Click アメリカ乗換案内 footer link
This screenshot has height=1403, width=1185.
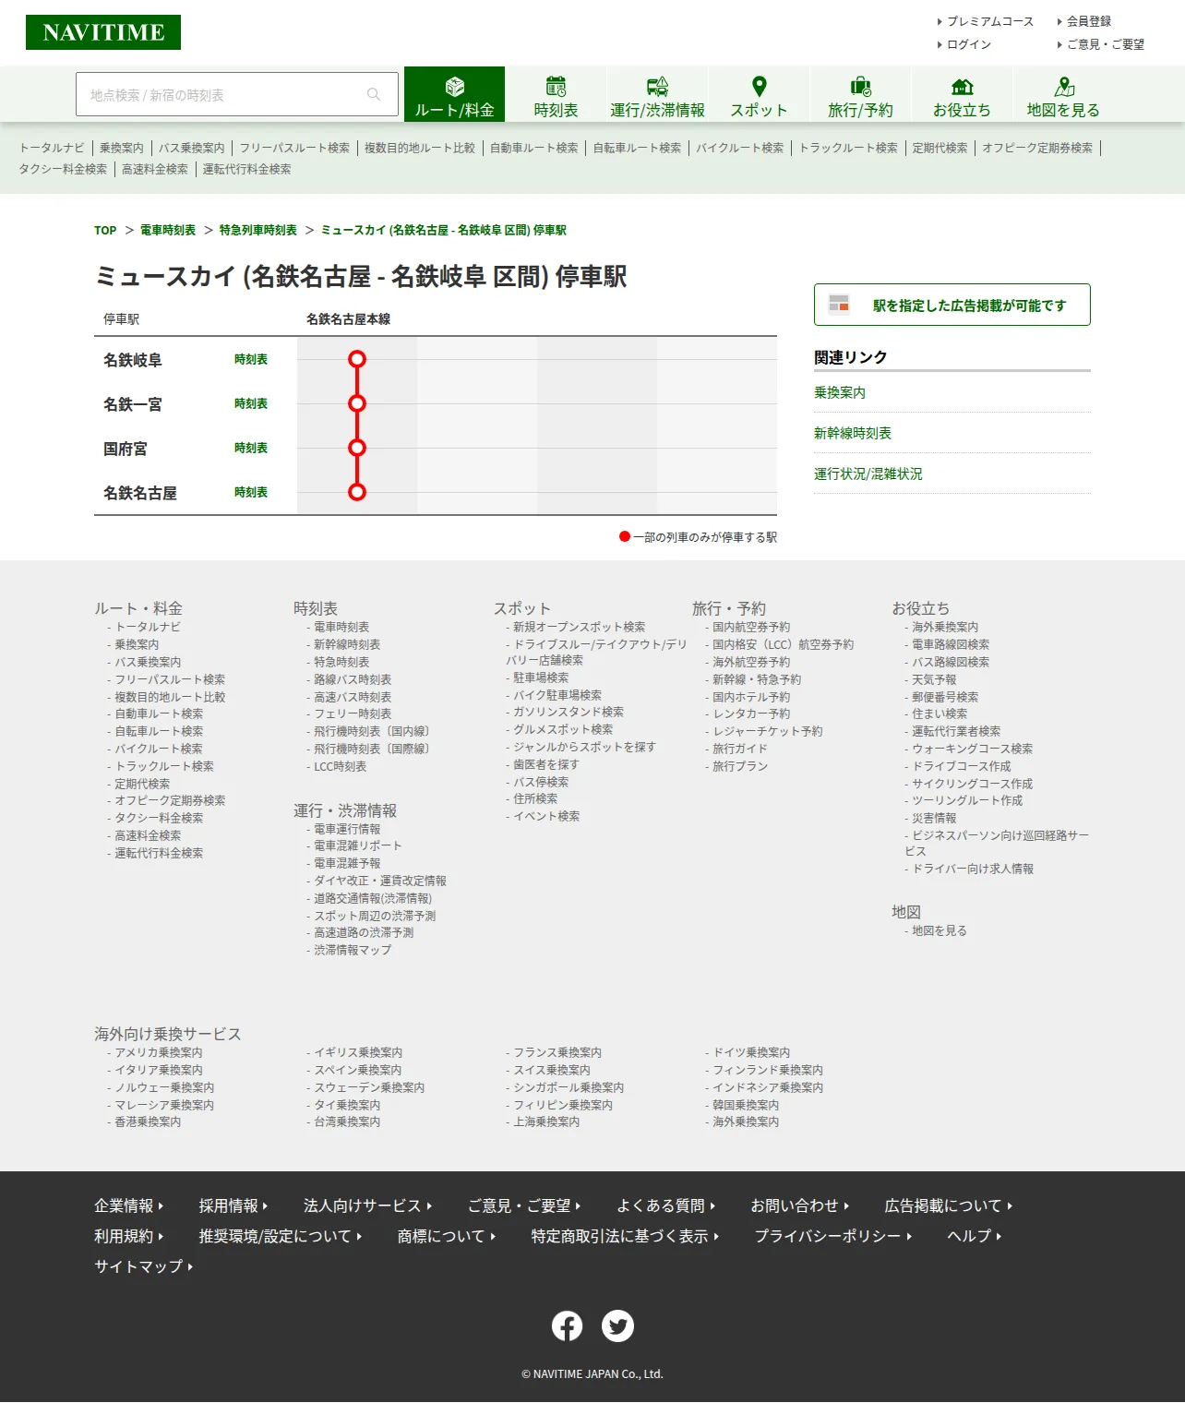tap(159, 1052)
